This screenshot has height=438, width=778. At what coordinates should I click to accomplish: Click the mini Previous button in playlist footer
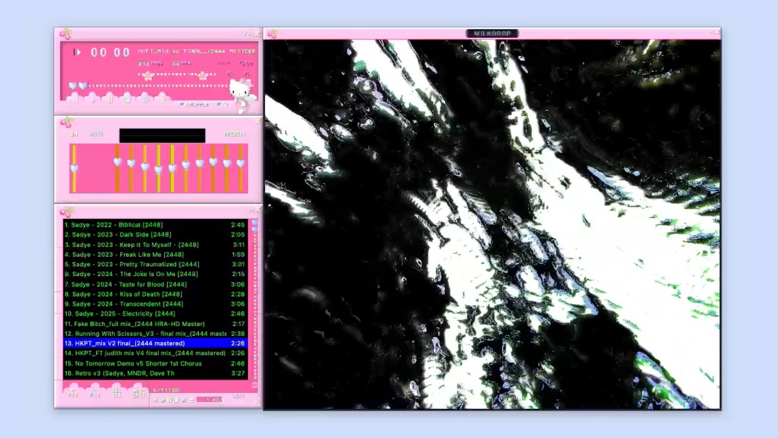pyautogui.click(x=156, y=400)
